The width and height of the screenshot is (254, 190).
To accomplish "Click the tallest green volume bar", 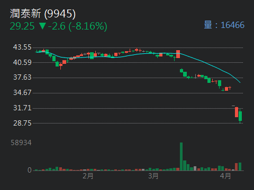I will click(181, 157).
